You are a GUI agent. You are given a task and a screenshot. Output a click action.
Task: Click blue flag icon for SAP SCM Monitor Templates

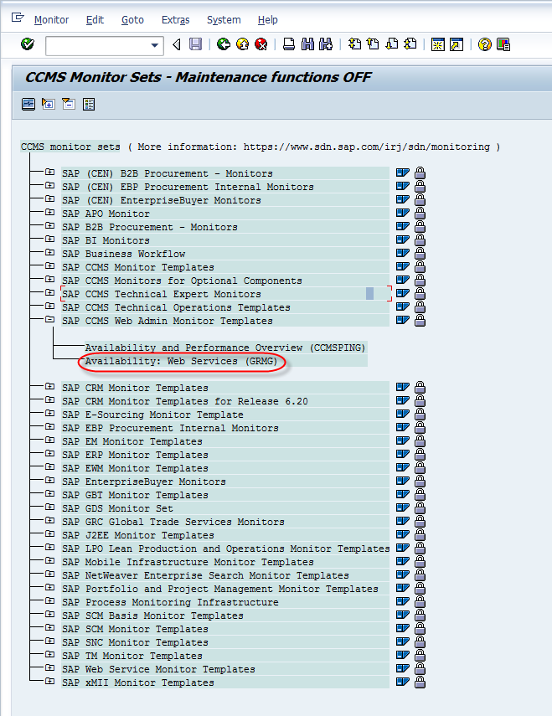point(403,628)
